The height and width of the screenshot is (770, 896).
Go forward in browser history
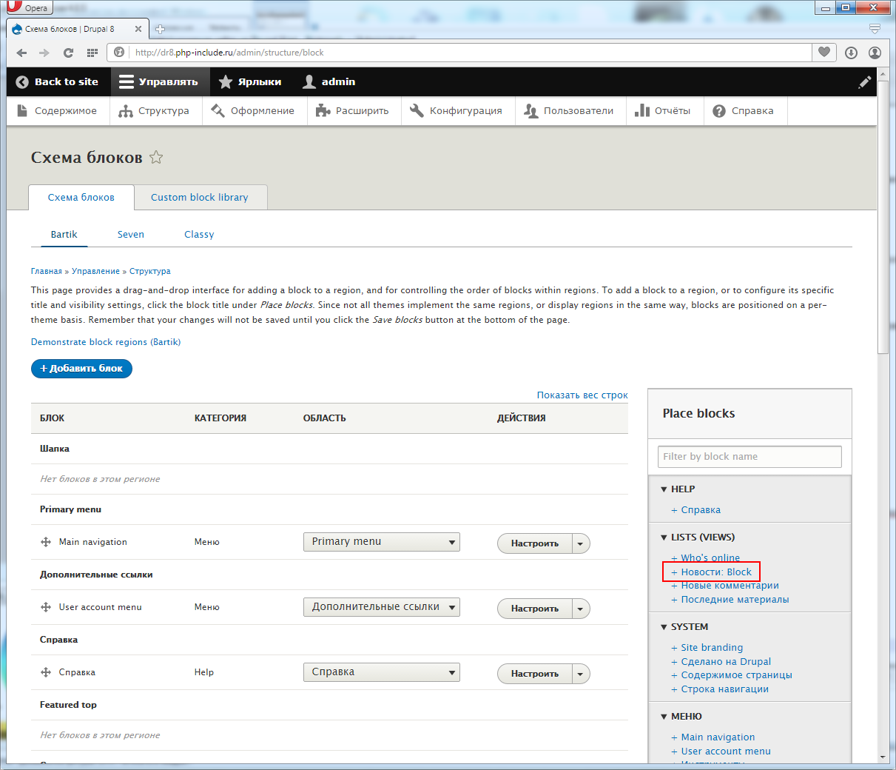(44, 53)
